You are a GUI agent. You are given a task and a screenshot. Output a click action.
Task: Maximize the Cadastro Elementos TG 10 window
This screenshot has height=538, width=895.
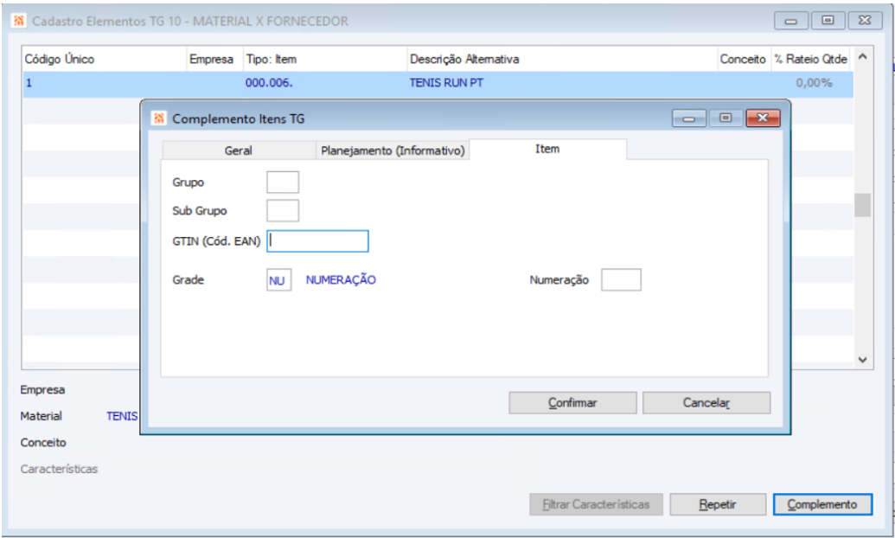pyautogui.click(x=828, y=21)
